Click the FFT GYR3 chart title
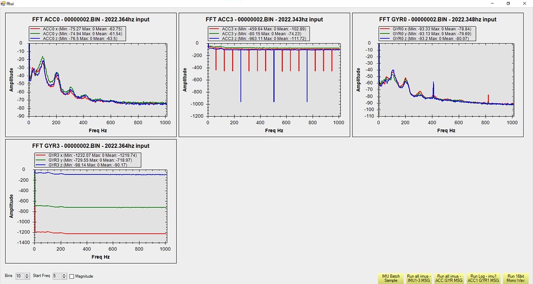The image size is (533, 284). (x=91, y=146)
